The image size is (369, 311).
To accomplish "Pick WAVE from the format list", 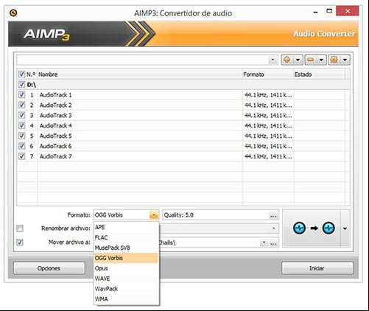I will point(126,279).
